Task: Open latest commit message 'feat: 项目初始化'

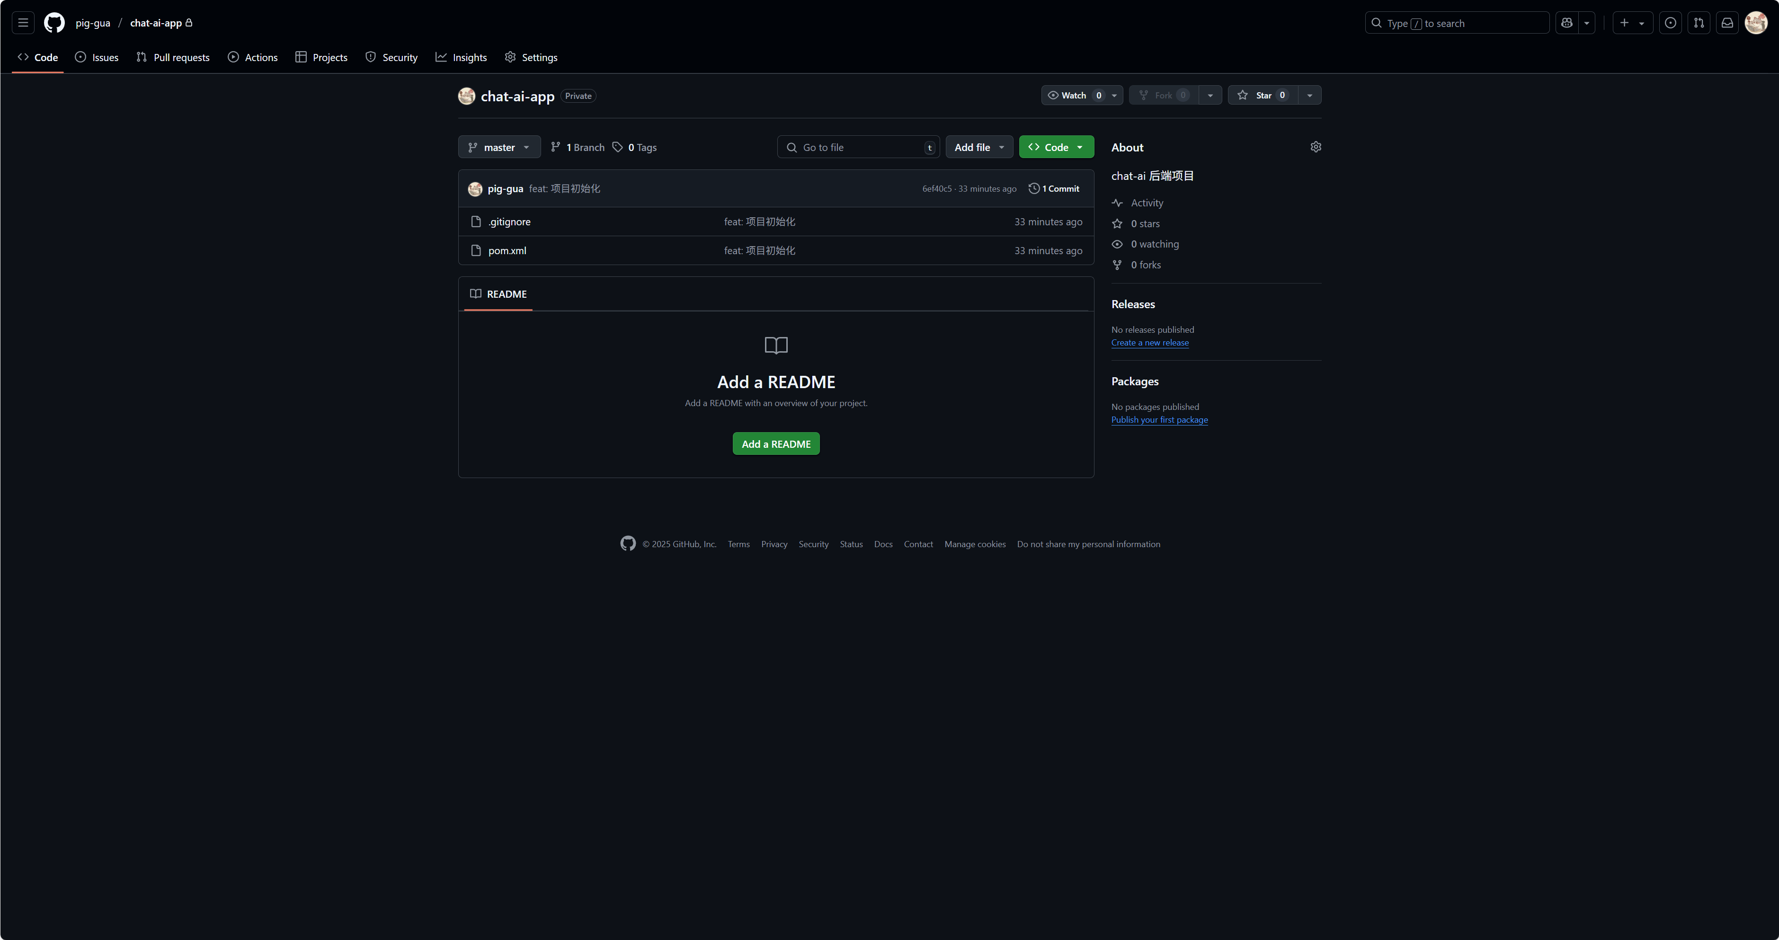Action: (564, 188)
